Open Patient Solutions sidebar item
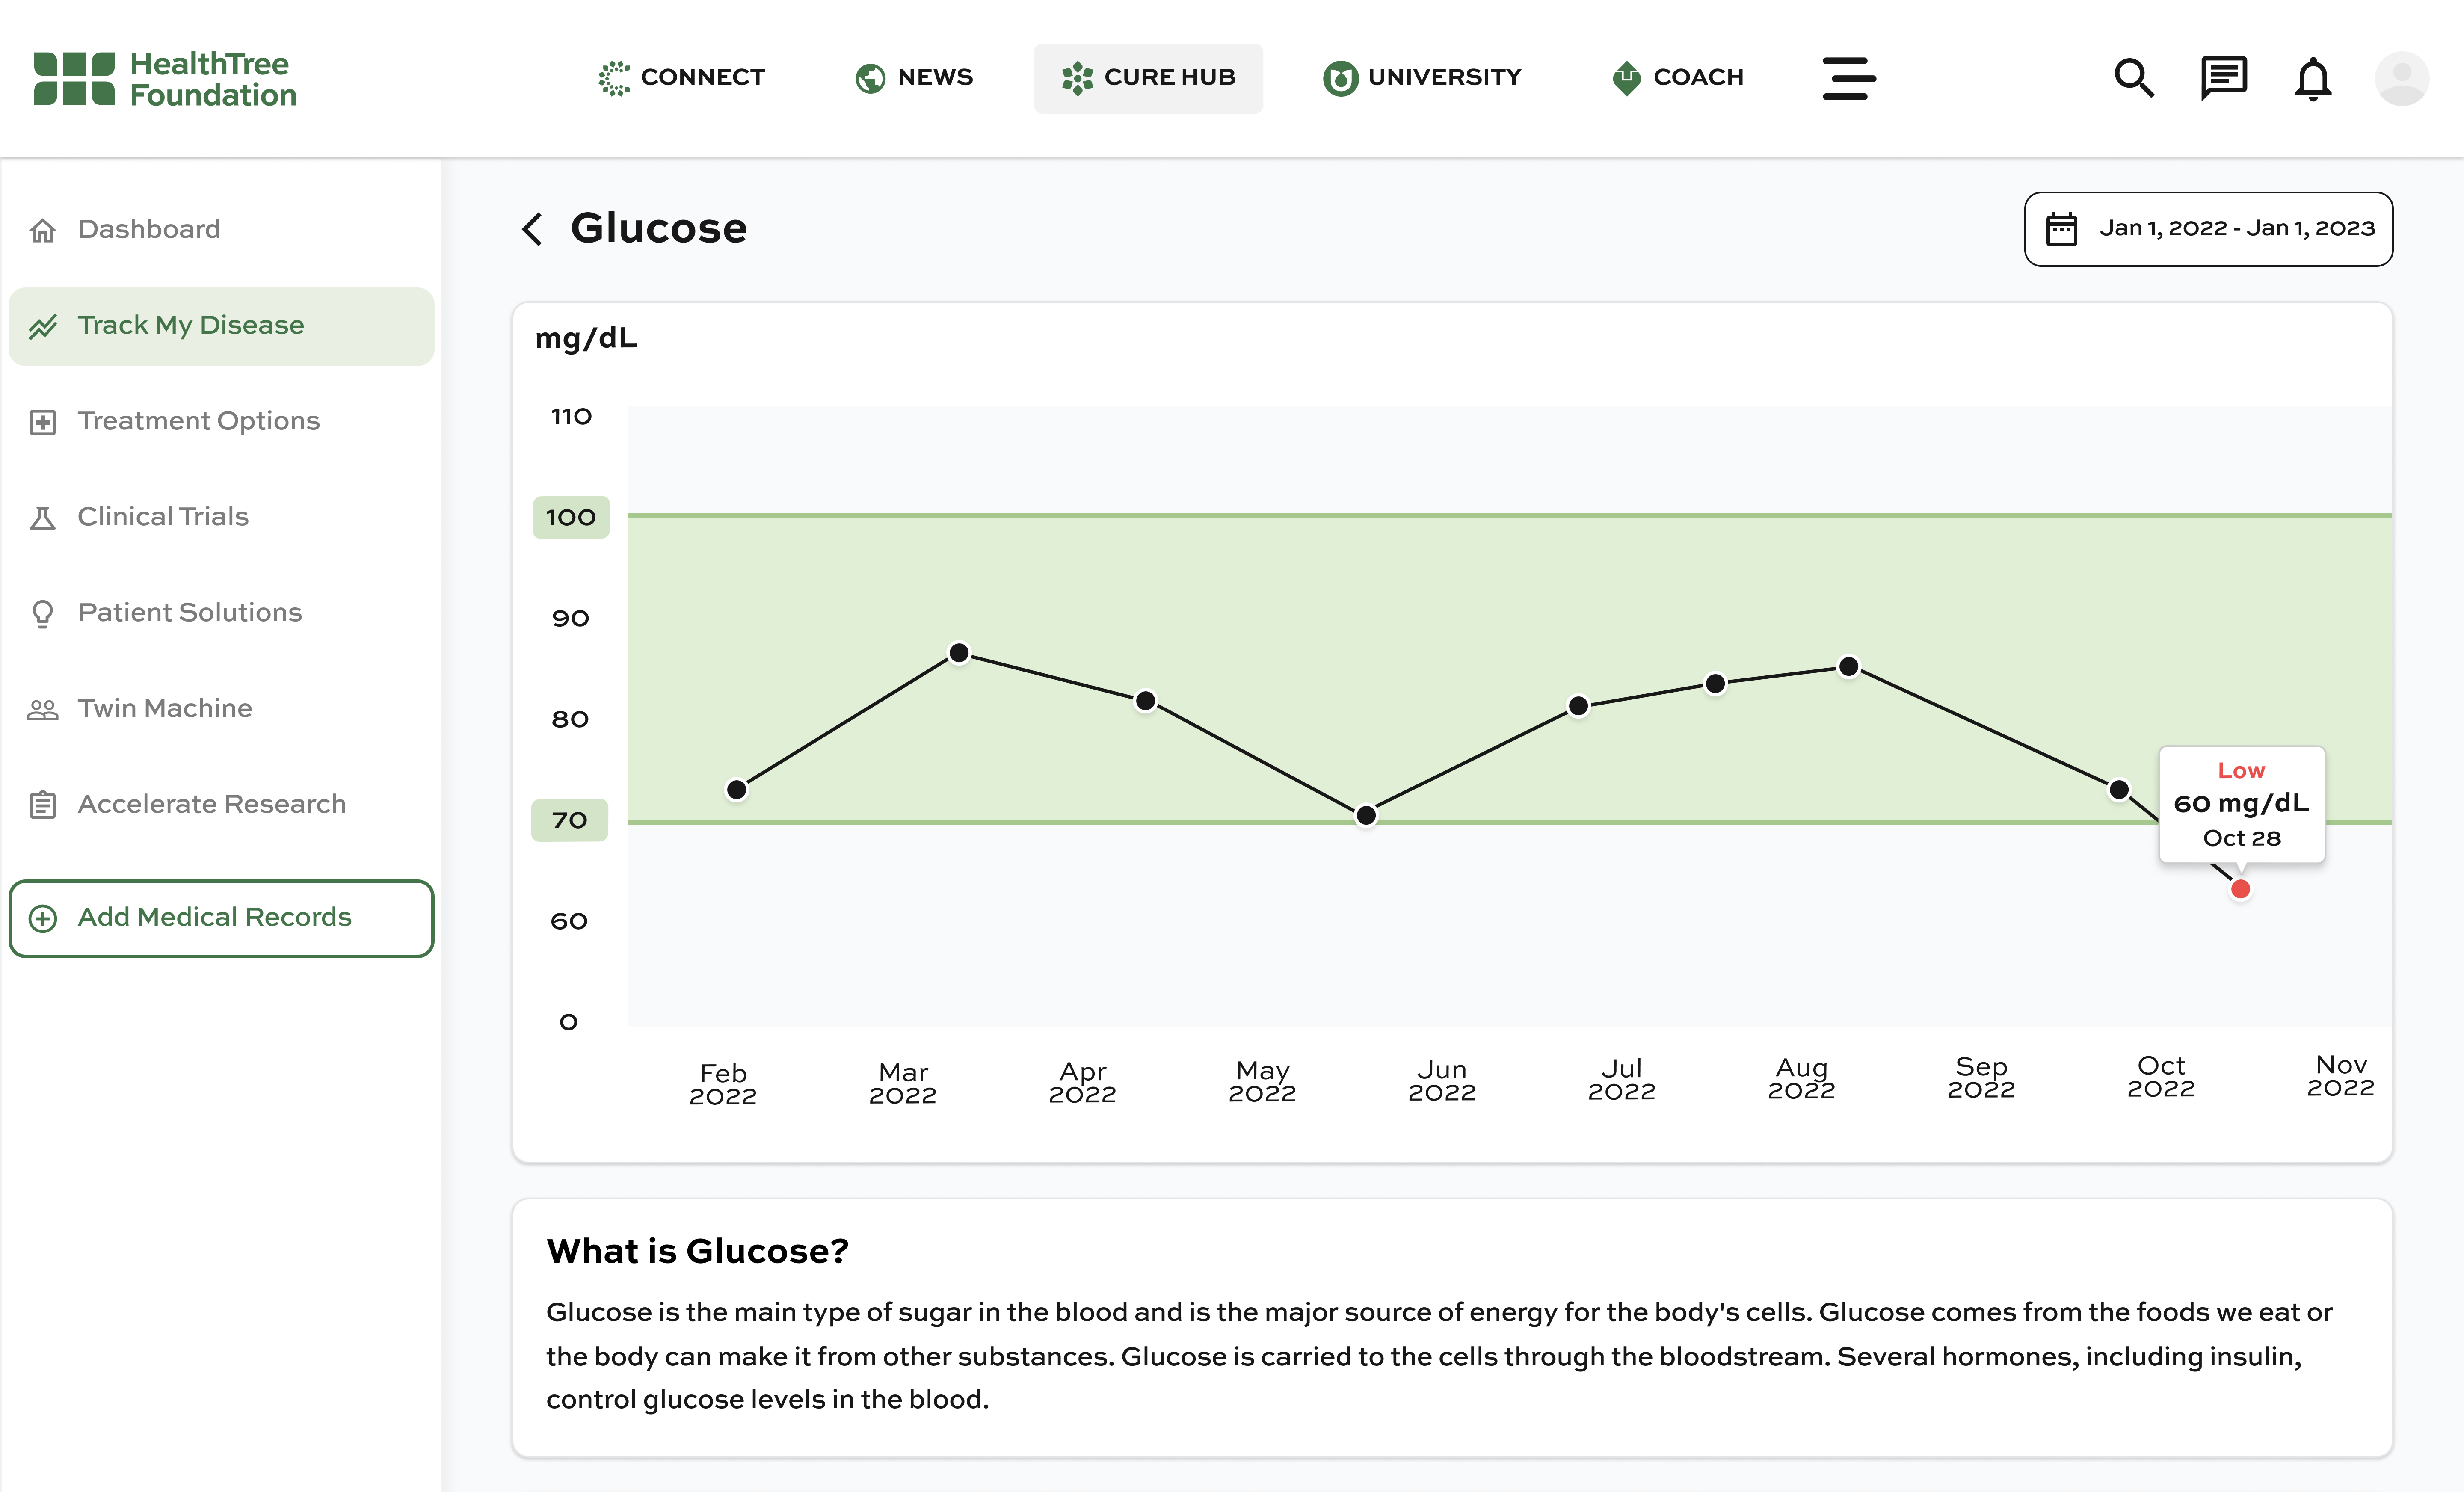The image size is (2464, 1492). click(221, 613)
